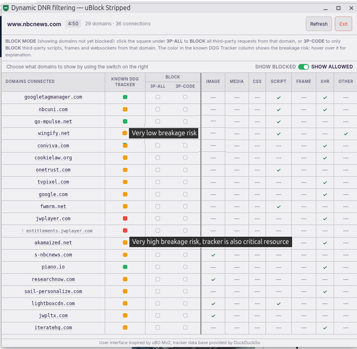Viewport: 357px width, 349px height.
Task: Click the 4:50 timer badge
Action: point(73,24)
